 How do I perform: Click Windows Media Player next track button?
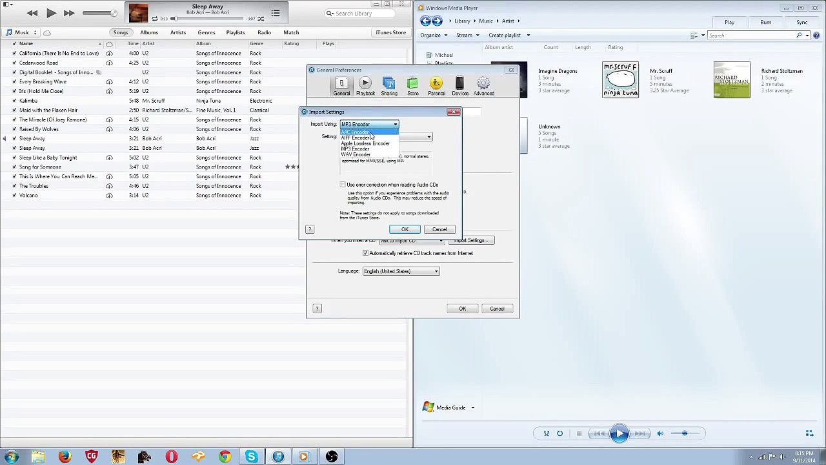pyautogui.click(x=640, y=433)
